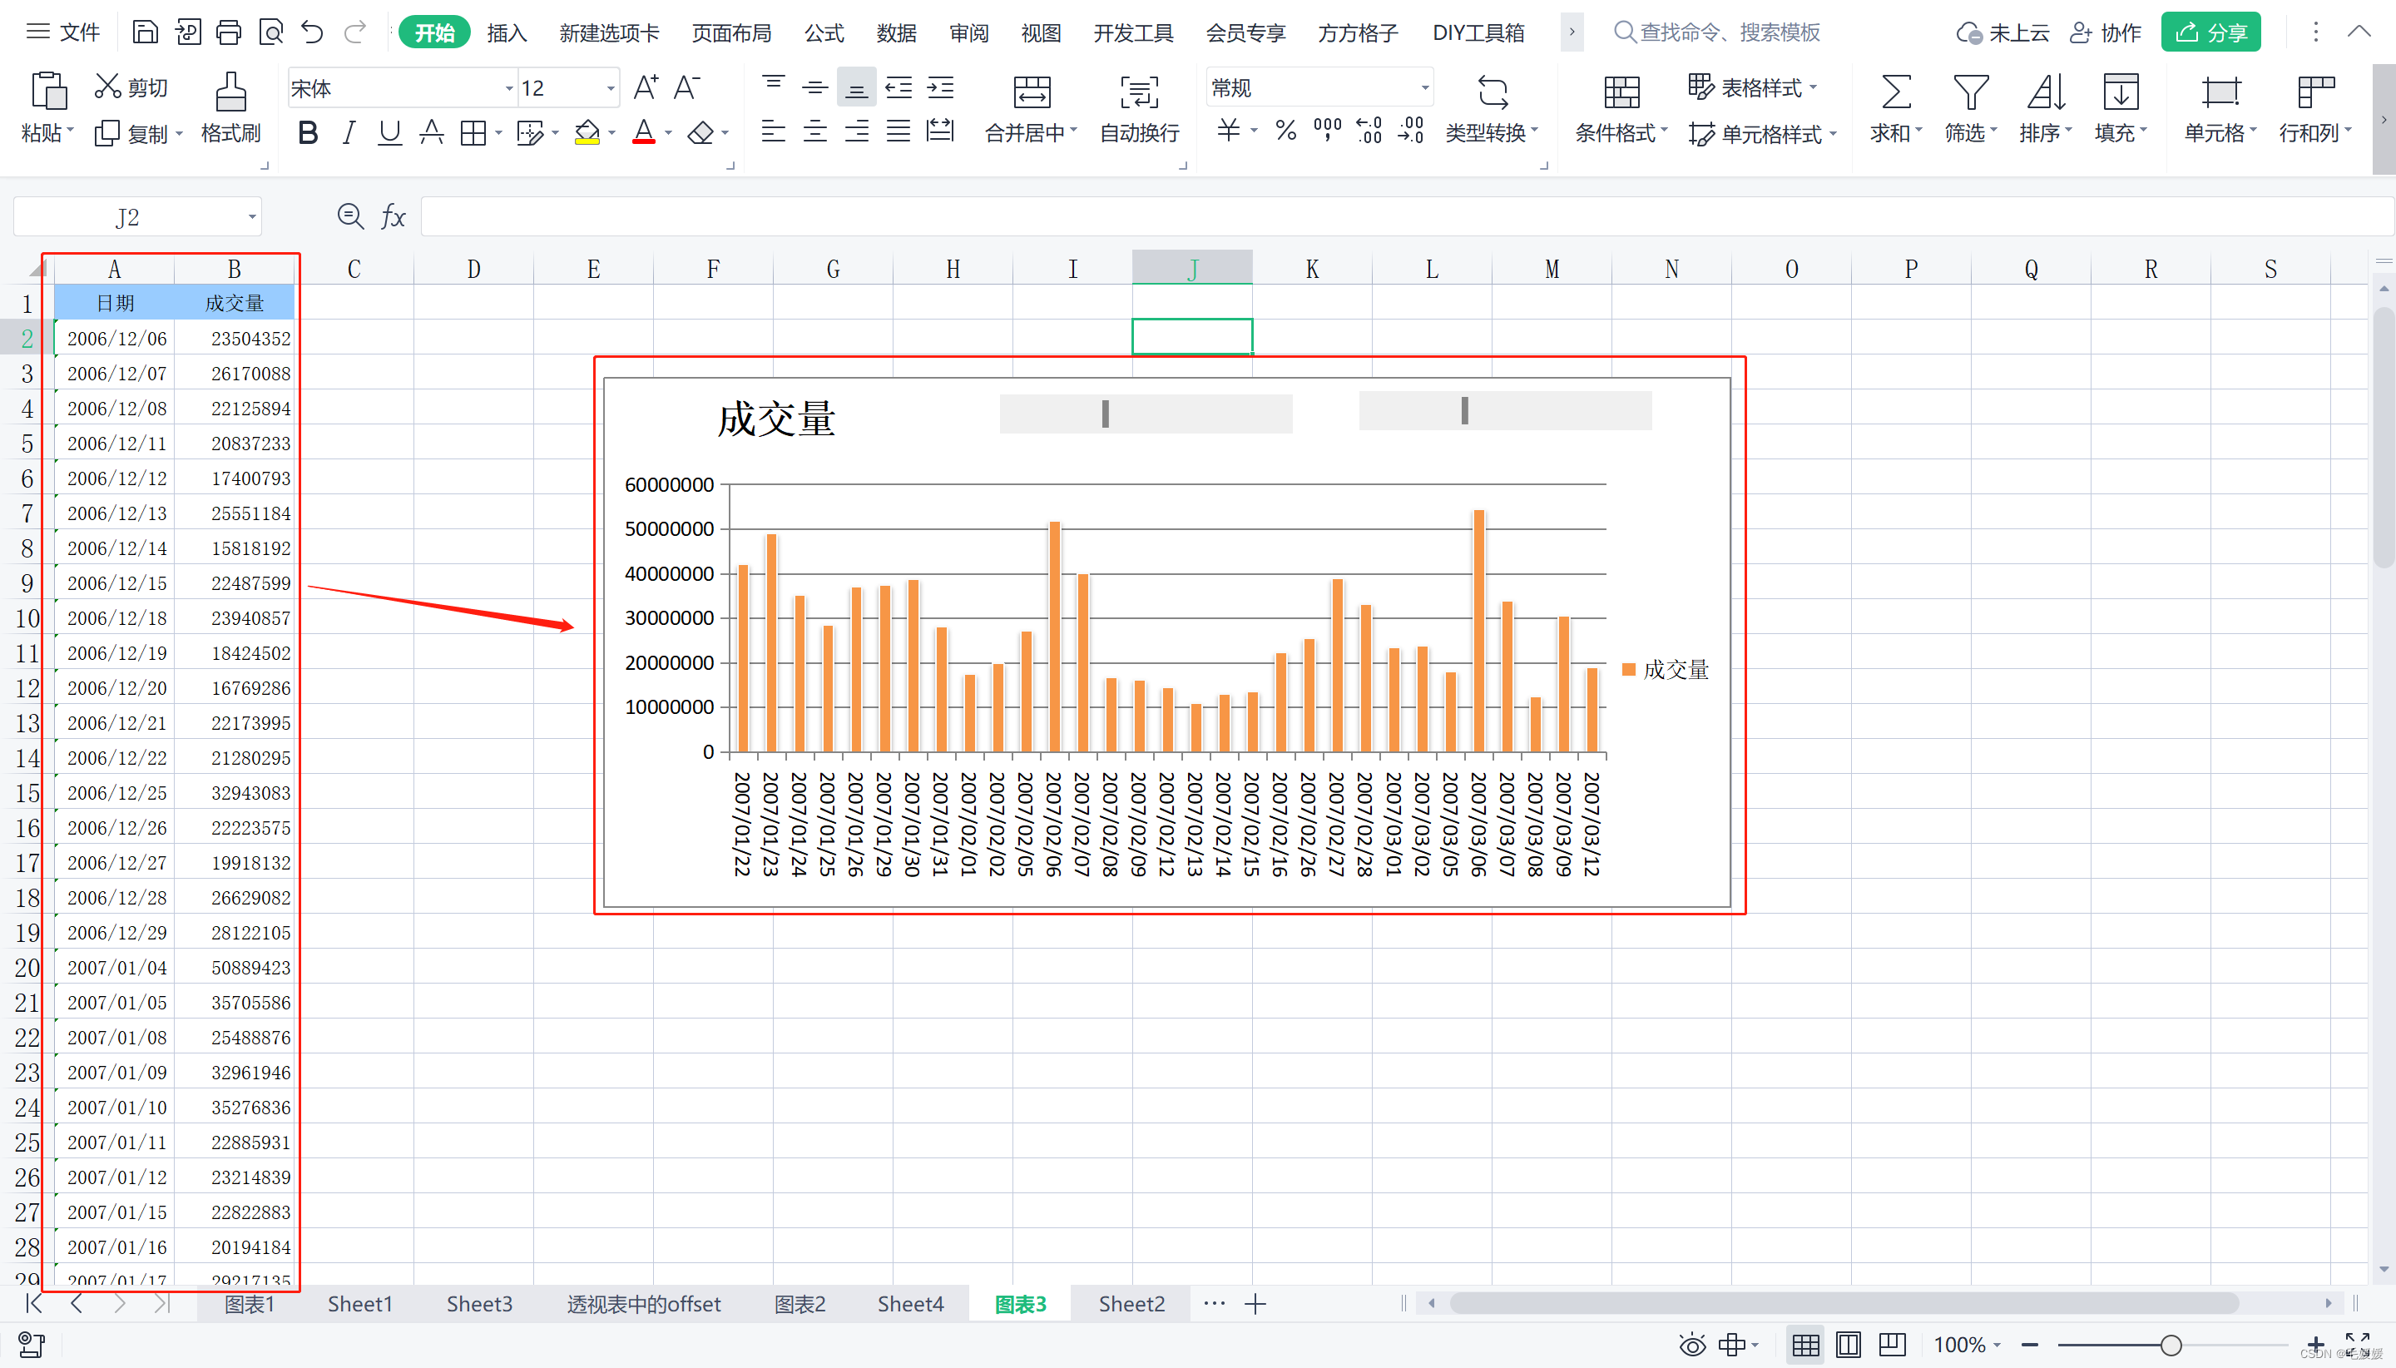
Task: Click the Cut scissors button
Action: click(x=131, y=87)
